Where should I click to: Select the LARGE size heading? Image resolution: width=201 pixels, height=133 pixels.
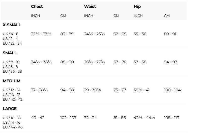point(10,109)
